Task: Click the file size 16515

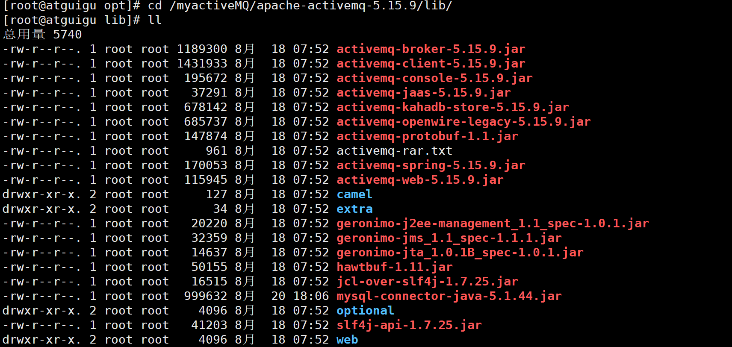Action: point(210,282)
